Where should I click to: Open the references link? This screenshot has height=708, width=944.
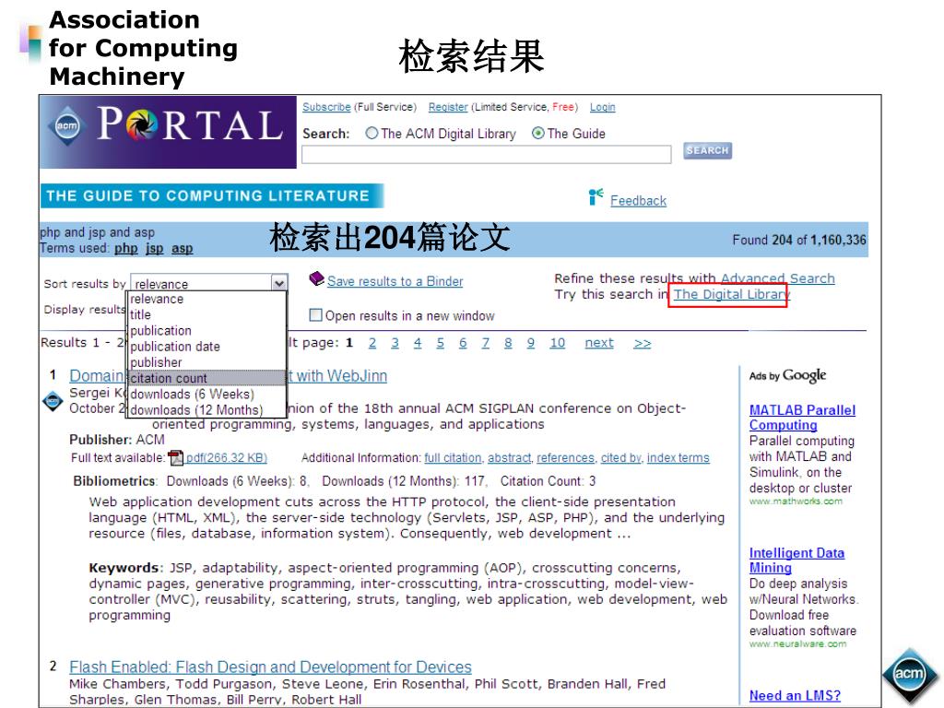(x=565, y=458)
